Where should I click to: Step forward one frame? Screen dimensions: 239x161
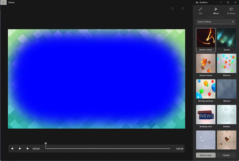(x=27, y=149)
